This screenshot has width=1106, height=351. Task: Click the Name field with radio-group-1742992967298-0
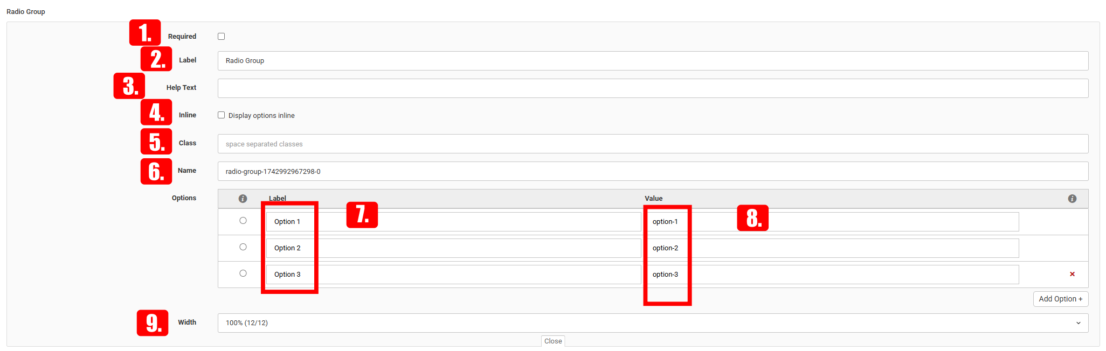pos(653,171)
